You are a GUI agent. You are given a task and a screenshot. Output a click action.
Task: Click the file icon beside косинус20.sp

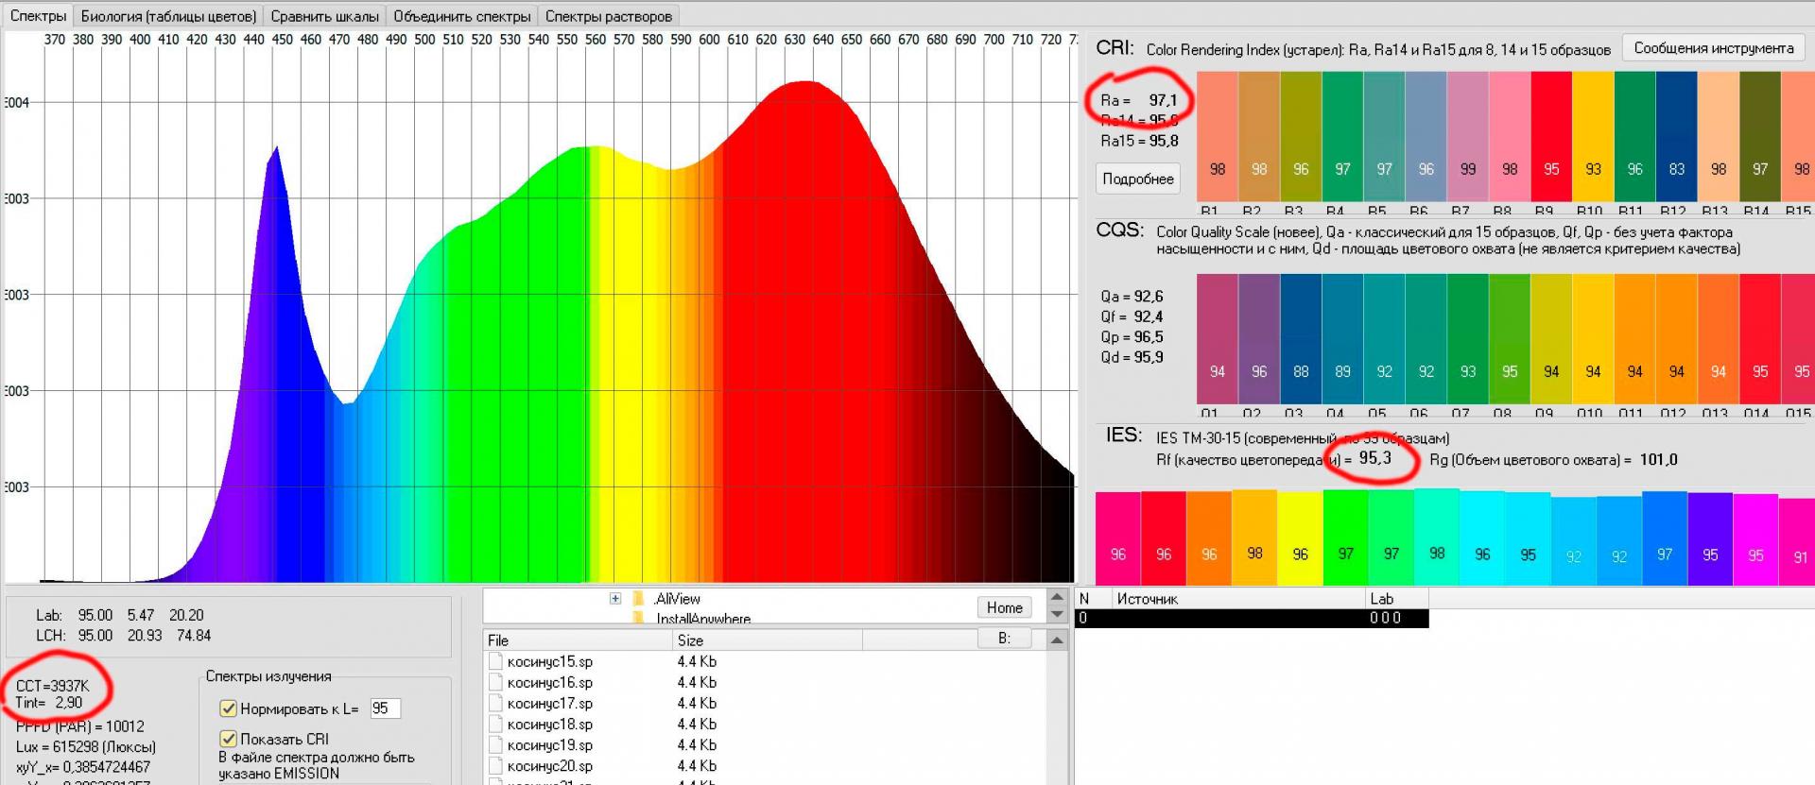pos(495,765)
